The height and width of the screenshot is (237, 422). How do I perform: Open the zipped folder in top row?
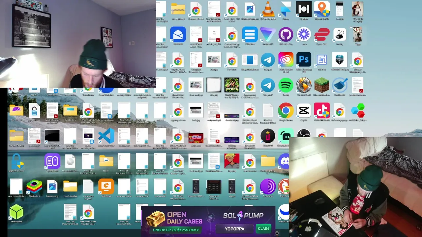click(178, 9)
